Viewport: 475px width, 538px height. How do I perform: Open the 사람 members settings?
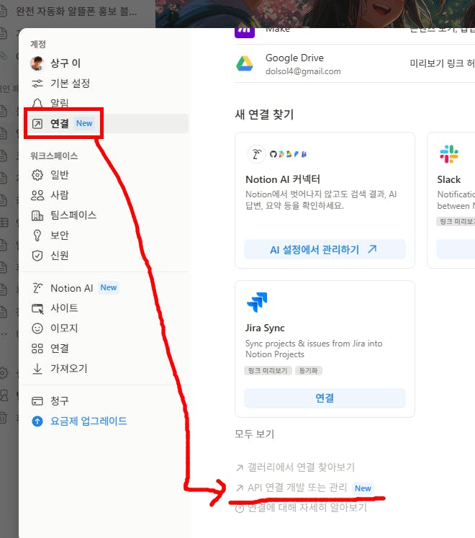pos(107,195)
